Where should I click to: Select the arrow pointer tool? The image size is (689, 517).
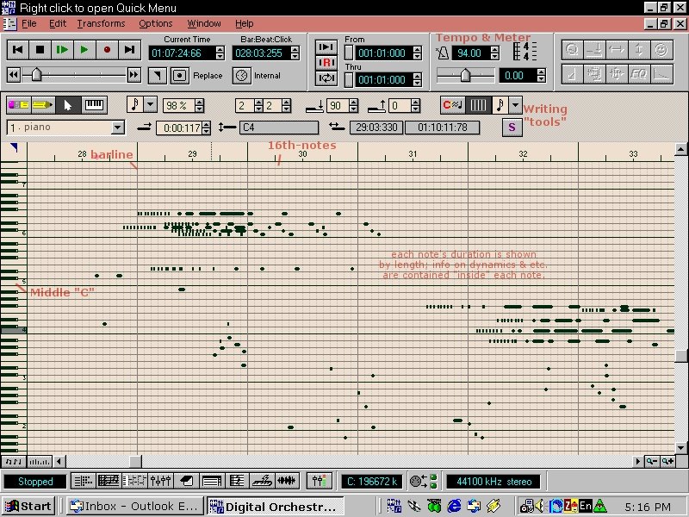tap(70, 105)
